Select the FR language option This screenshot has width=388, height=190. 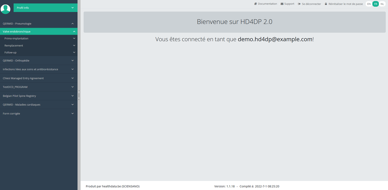coord(376,4)
